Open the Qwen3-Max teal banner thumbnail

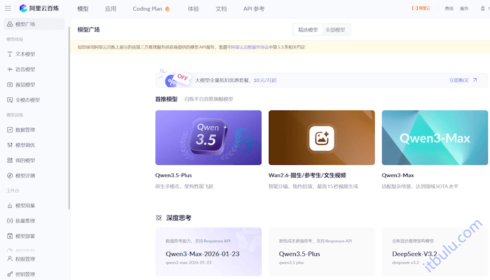[x=434, y=138]
